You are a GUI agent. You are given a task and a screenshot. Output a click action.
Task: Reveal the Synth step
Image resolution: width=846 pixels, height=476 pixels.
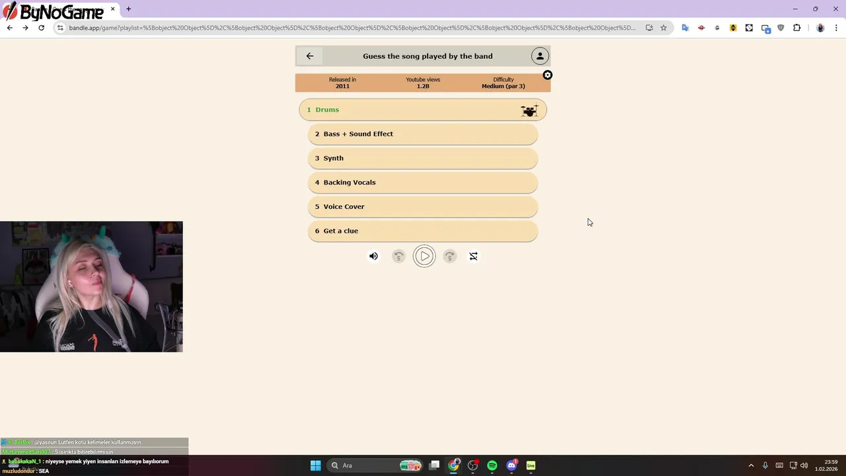coord(423,158)
